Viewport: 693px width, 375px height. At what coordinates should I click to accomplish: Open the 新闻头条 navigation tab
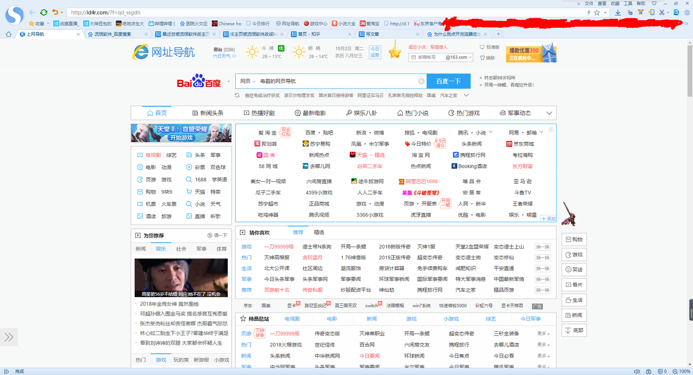[x=208, y=113]
